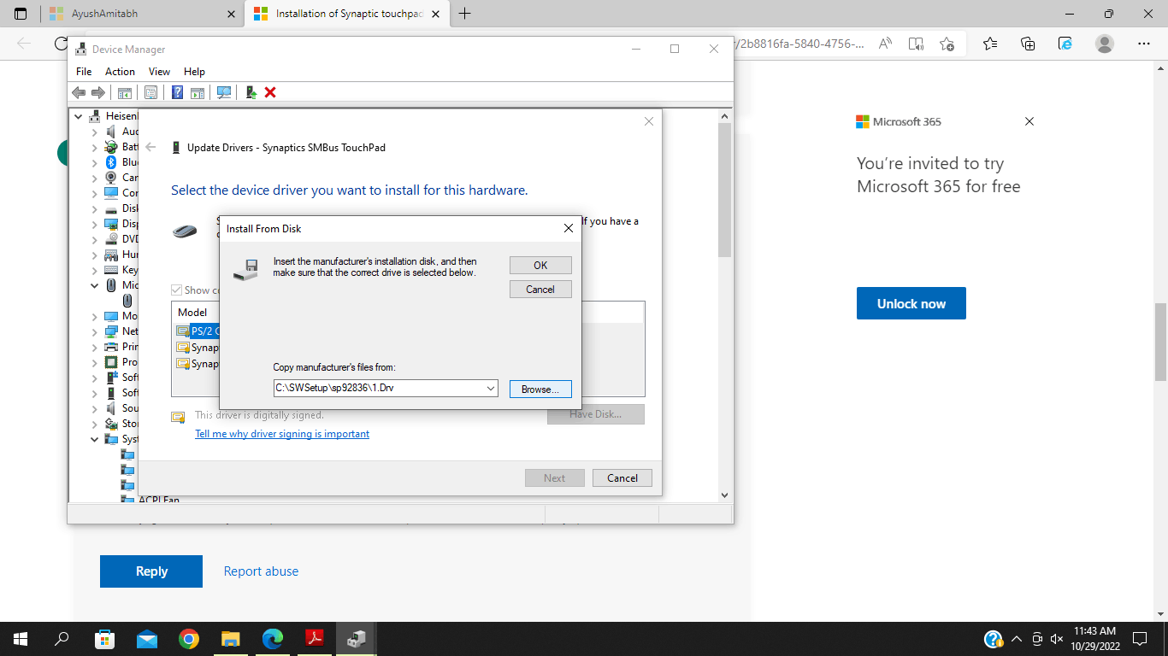1168x656 pixels.
Task: Open the Action menu
Action: point(120,72)
